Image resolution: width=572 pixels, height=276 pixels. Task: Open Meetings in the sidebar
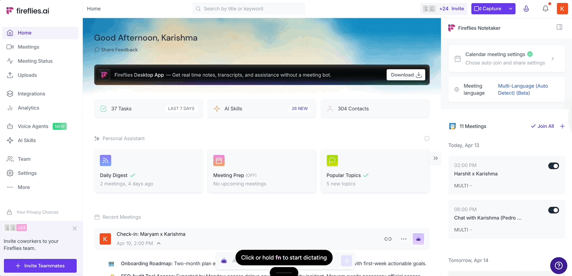pyautogui.click(x=40, y=47)
